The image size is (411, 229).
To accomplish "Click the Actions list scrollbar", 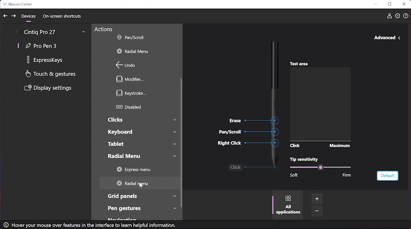I will point(181,142).
